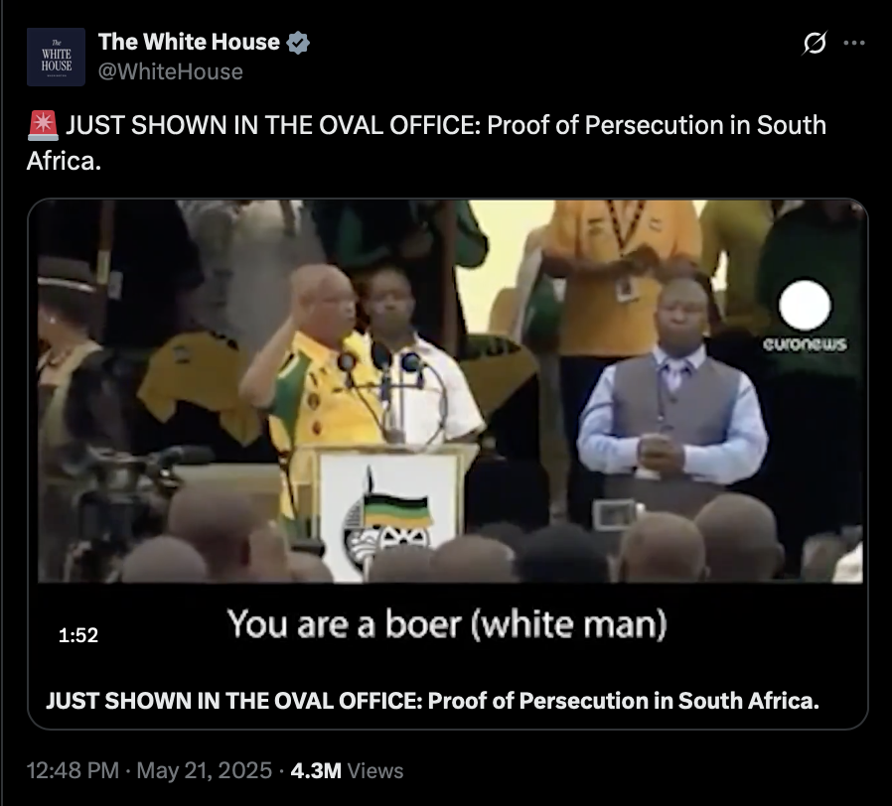
Task: Open the Grok slashed-circle icon
Action: point(815,43)
